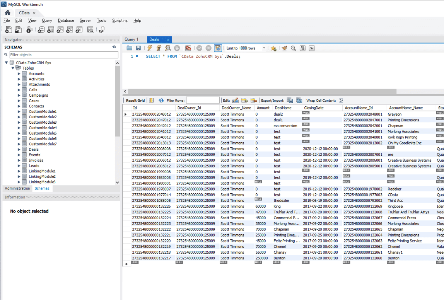The image size is (444, 300).
Task: Click the Explain query plan icon
Action: tap(168, 48)
